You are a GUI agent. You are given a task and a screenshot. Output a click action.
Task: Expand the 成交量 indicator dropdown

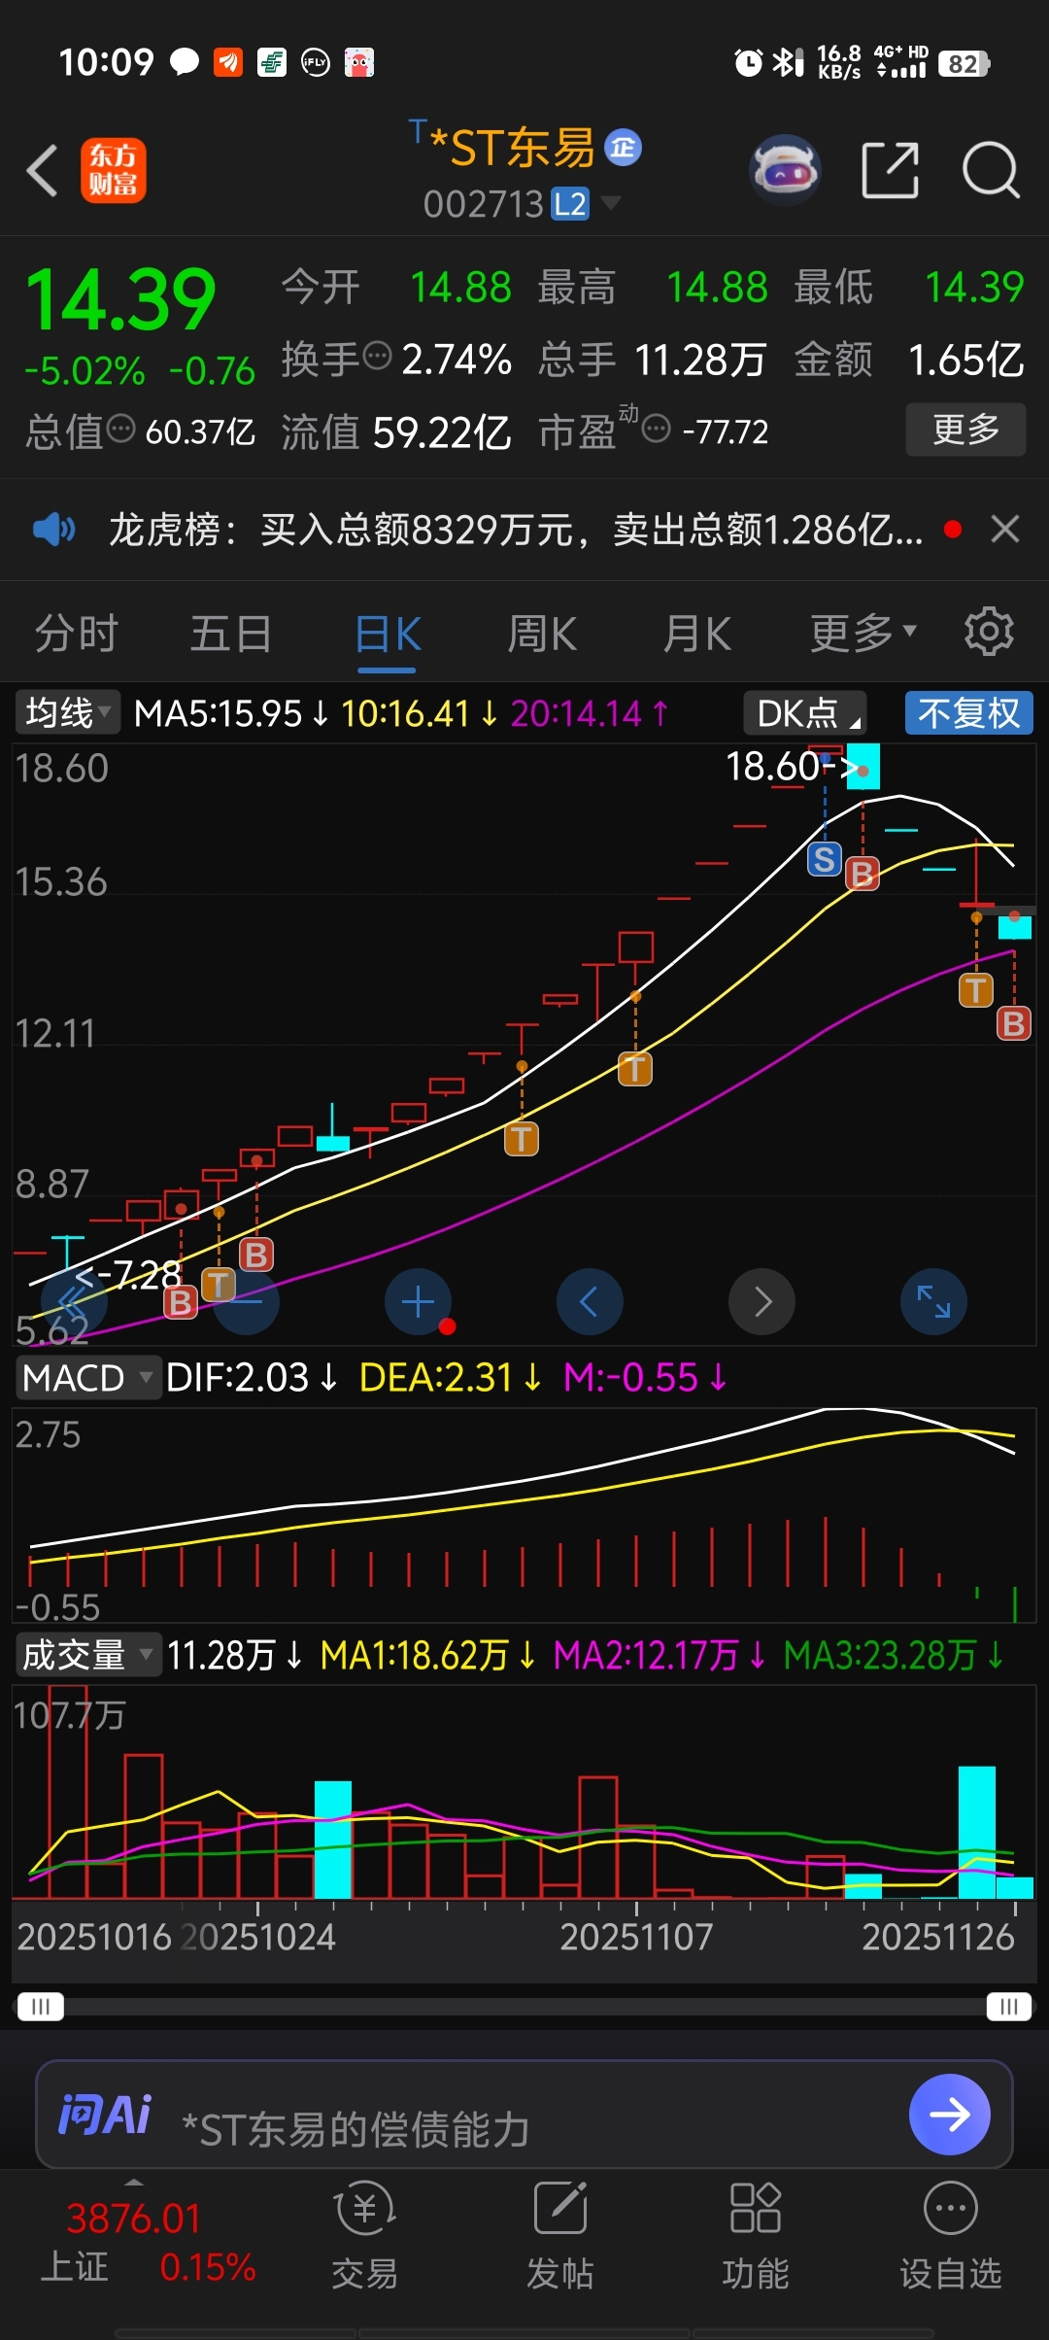[87, 1655]
